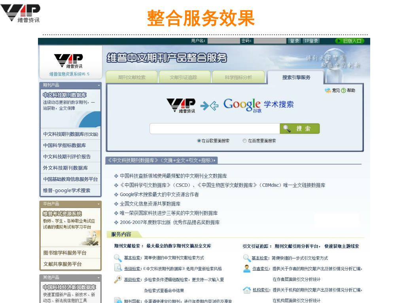Click the green 搜索 button

tap(300, 128)
